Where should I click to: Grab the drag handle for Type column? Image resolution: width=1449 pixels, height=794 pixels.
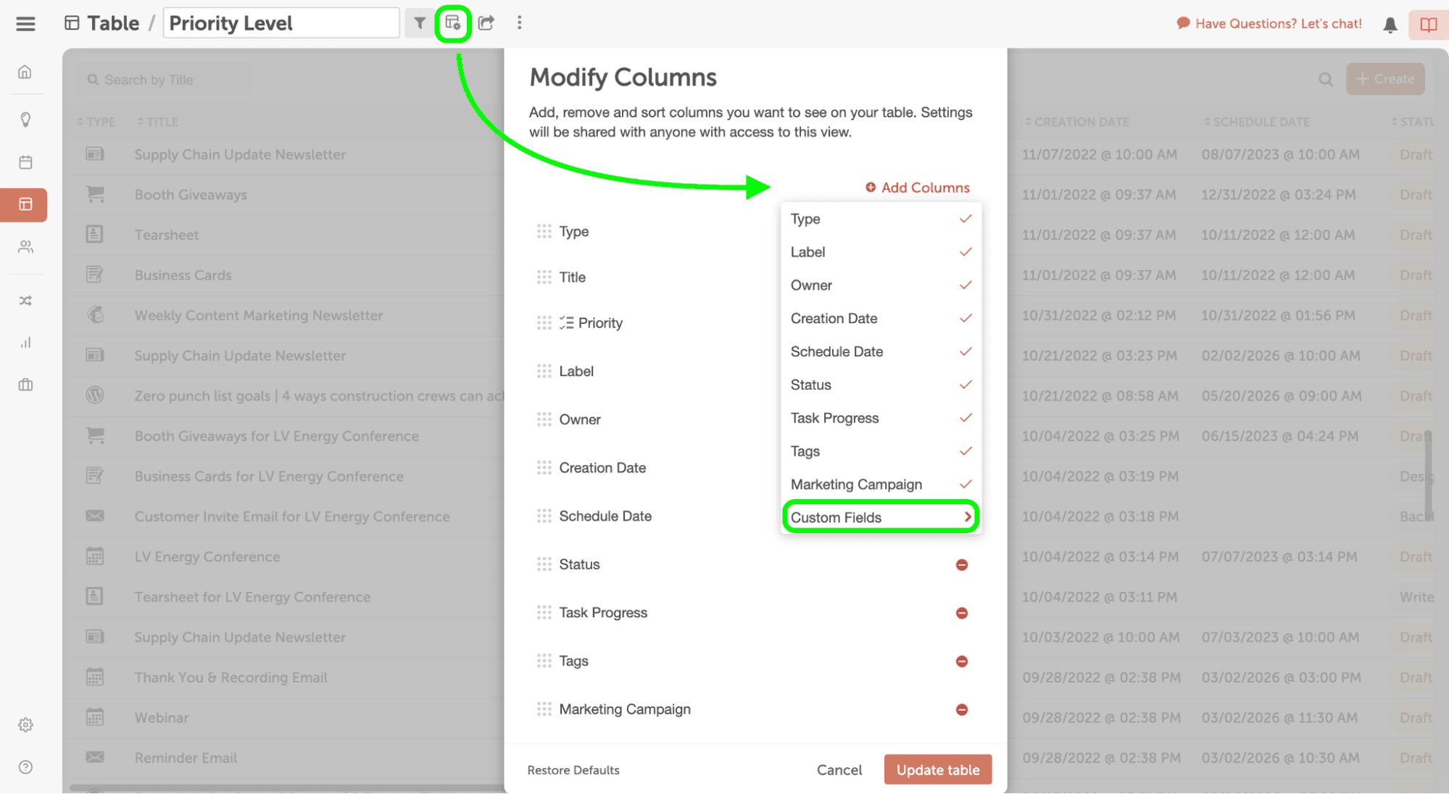click(544, 231)
